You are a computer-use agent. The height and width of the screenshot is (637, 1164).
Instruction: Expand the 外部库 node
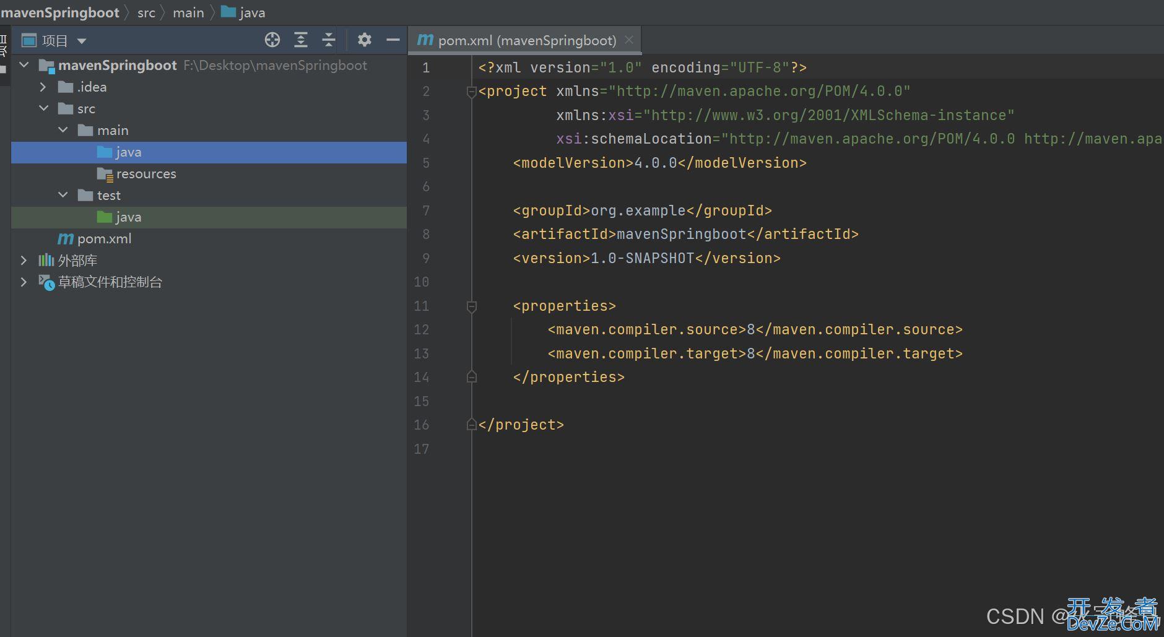tap(24, 260)
